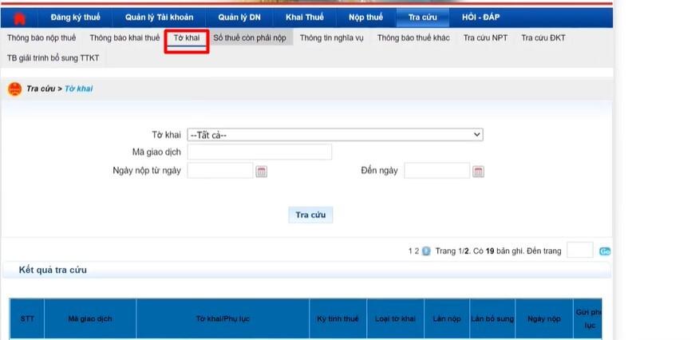Image resolution: width=691 pixels, height=340 pixels.
Task: Open the Quản lý Tài khoản menu
Action: [x=159, y=18]
